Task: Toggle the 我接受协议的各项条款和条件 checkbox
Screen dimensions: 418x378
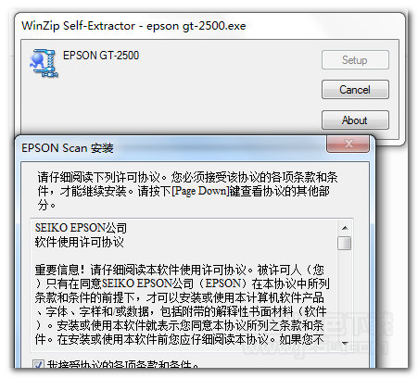Action: coord(38,364)
